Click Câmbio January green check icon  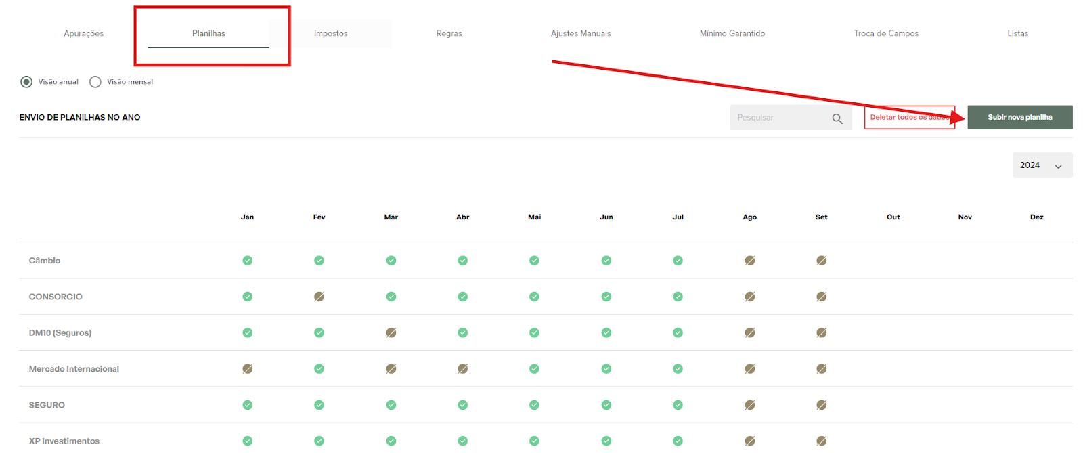(248, 261)
